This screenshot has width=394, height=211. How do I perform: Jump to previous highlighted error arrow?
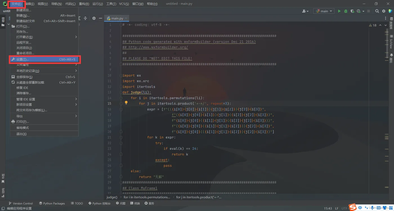pos(380,25)
